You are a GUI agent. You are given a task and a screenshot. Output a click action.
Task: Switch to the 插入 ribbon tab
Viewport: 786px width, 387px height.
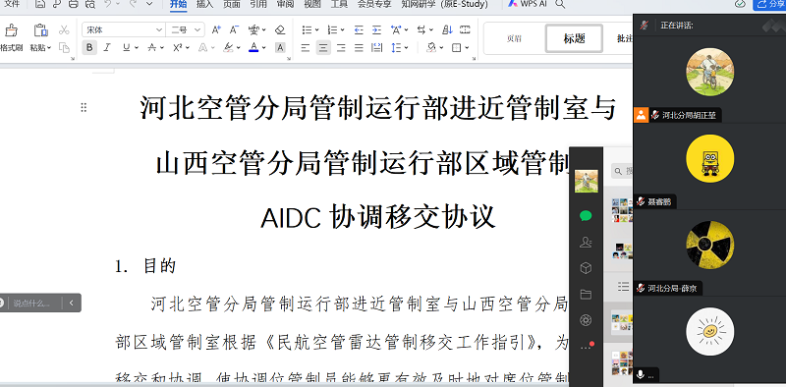[x=204, y=5]
